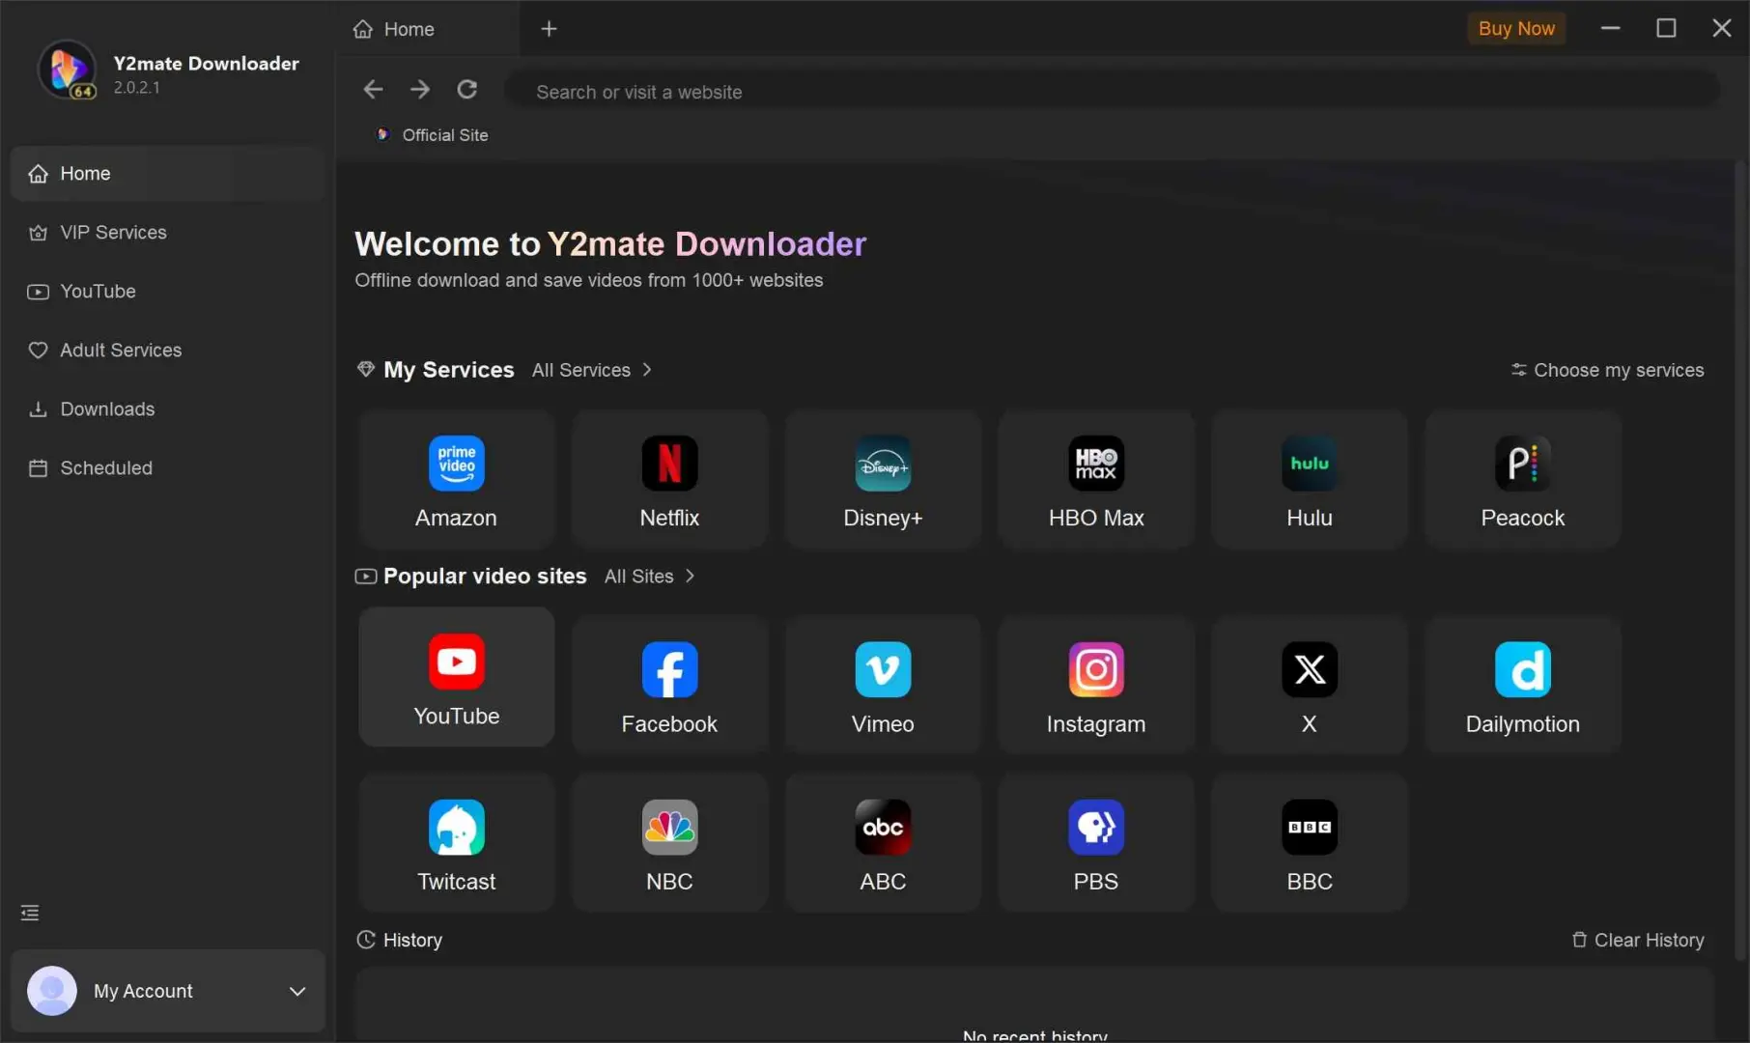The width and height of the screenshot is (1750, 1043).
Task: Select Home in the sidebar
Action: 168,174
